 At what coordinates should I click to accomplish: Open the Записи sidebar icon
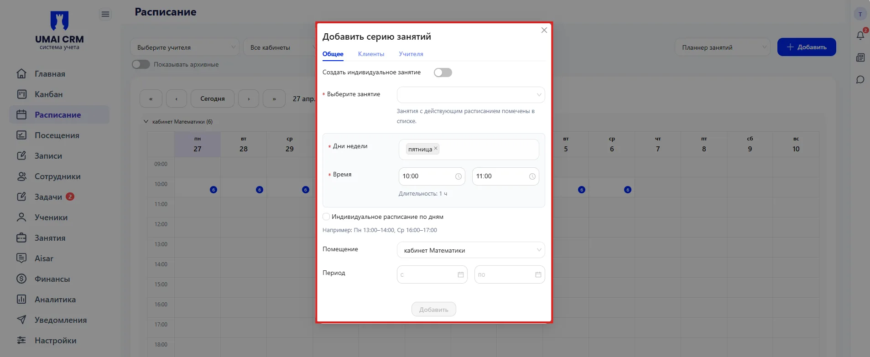click(x=21, y=155)
